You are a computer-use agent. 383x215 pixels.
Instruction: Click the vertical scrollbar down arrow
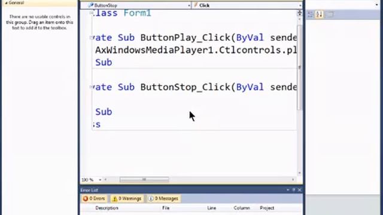coord(299,173)
